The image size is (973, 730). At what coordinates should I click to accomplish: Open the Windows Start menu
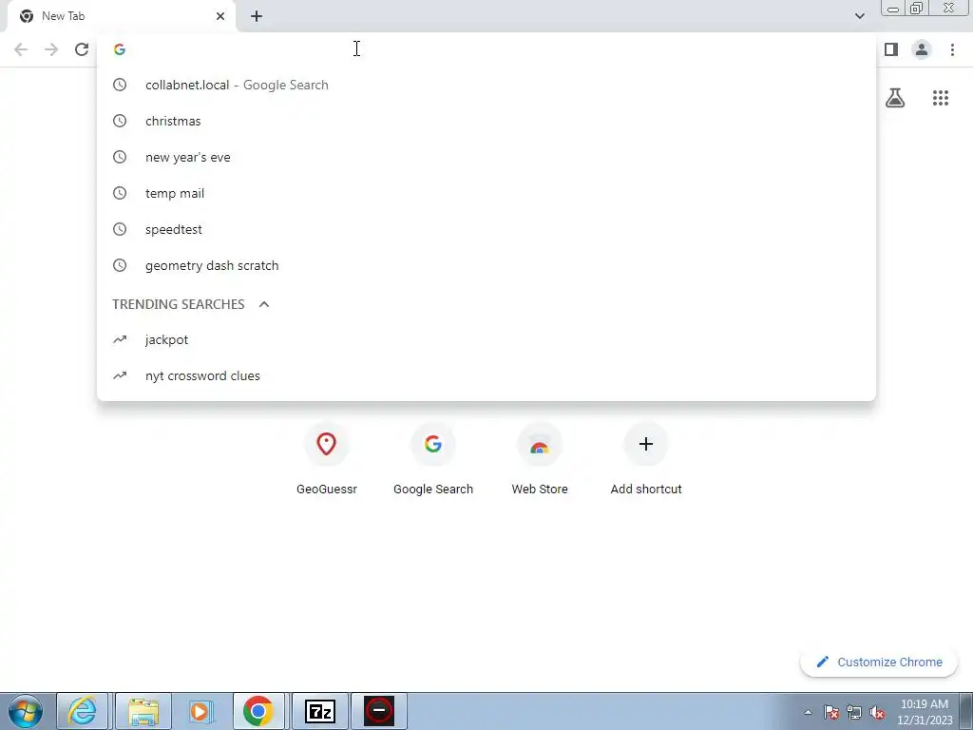tap(26, 711)
